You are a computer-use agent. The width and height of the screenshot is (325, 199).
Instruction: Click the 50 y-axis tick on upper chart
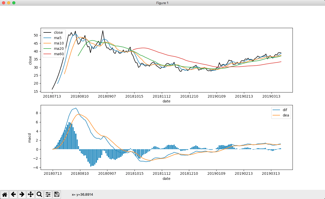click(36, 35)
